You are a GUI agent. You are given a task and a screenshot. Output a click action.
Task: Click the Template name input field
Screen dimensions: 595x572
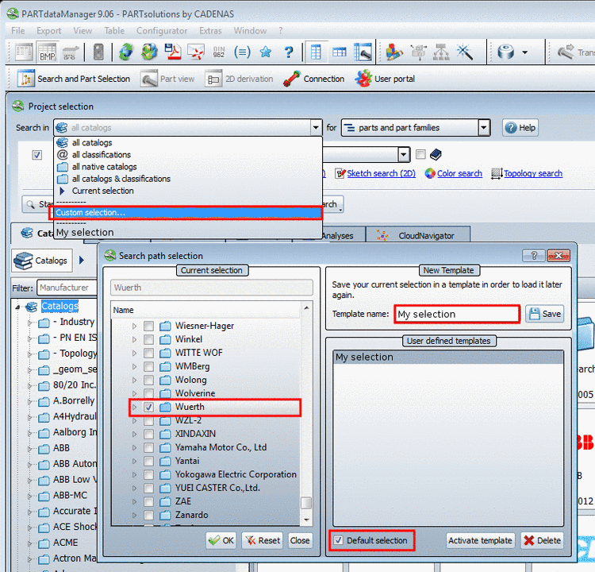pos(457,315)
